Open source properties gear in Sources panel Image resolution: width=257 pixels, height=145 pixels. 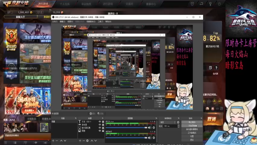pos(87,141)
